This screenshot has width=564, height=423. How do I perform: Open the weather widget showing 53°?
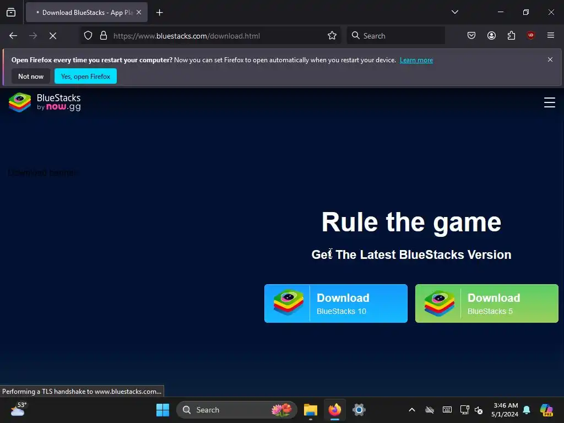click(x=18, y=410)
